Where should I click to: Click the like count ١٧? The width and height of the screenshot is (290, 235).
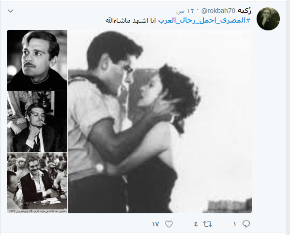click(x=155, y=224)
